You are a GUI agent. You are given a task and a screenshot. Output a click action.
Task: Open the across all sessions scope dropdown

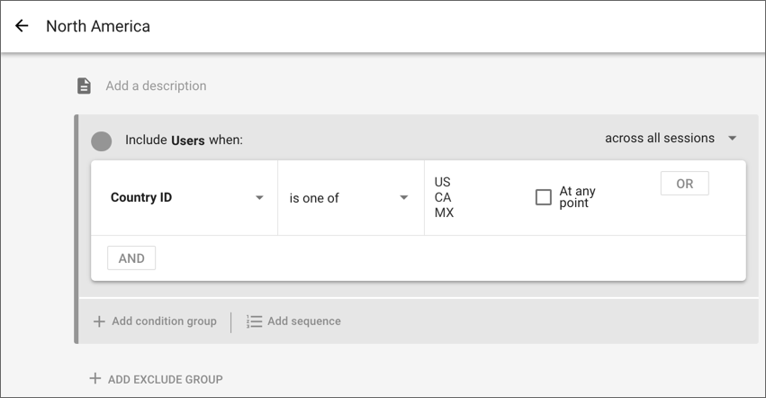point(732,139)
